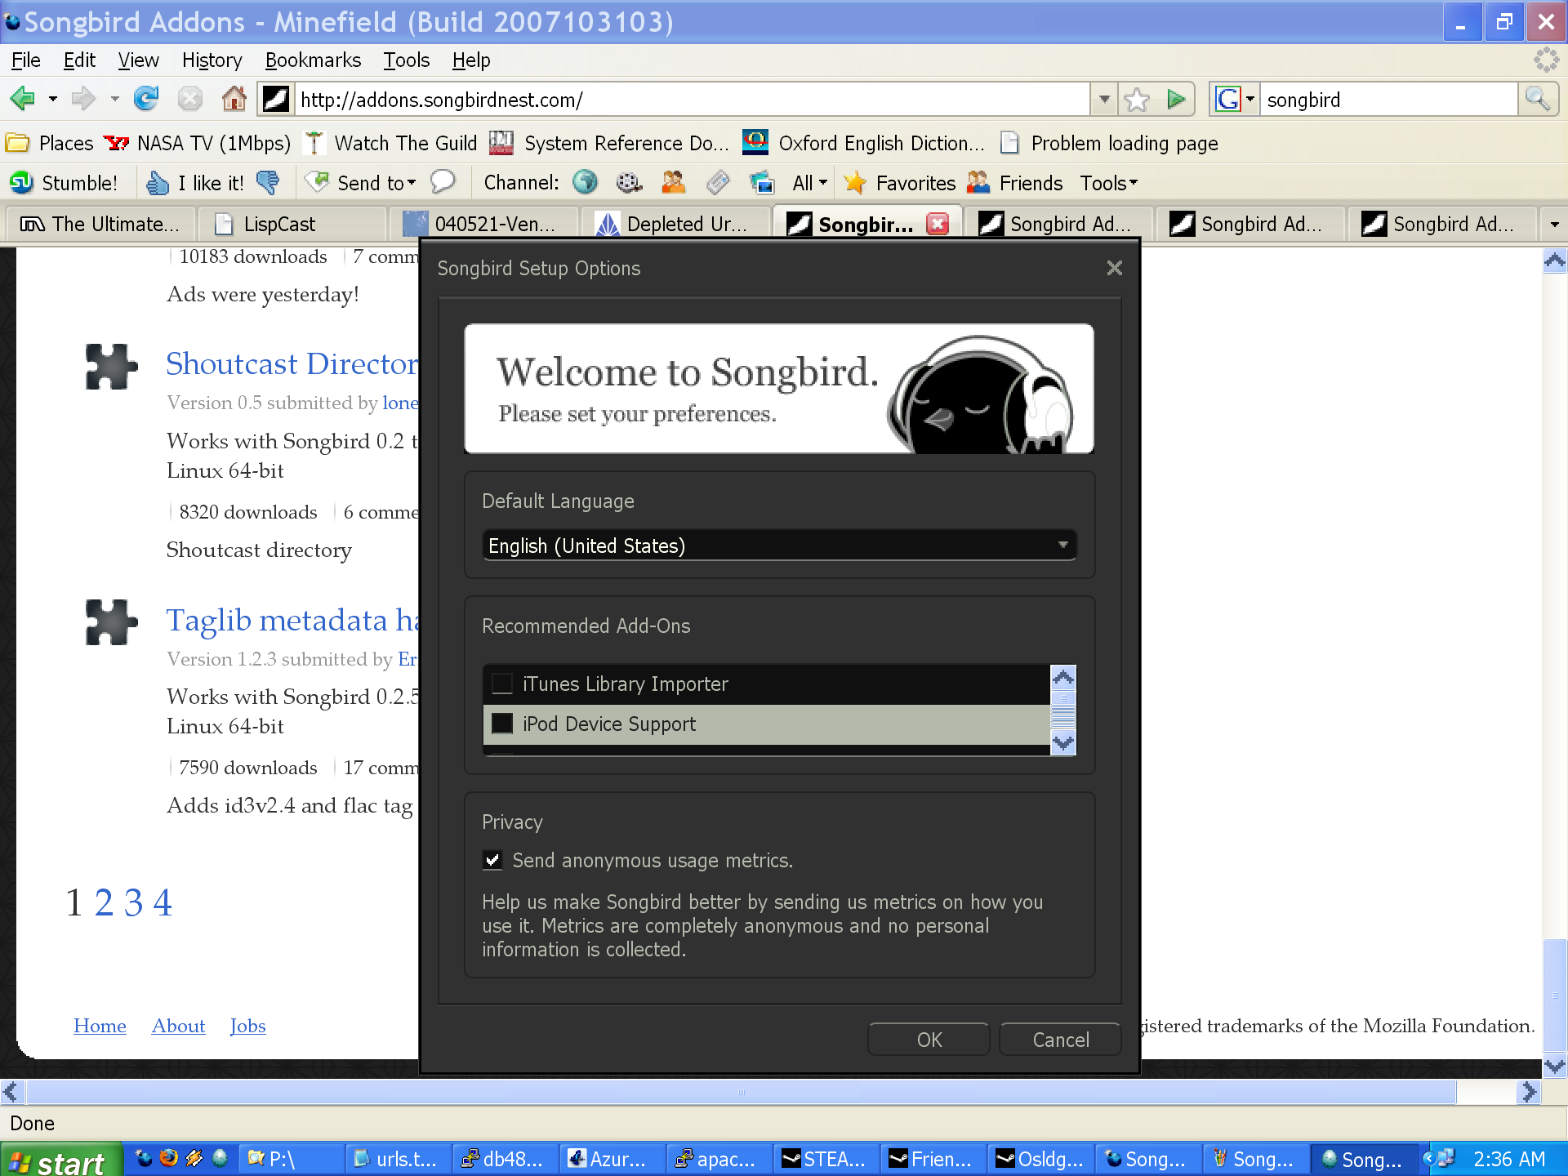Open the StumbleUpon Tools dropdown
1568x1176 pixels.
pos(1109,183)
